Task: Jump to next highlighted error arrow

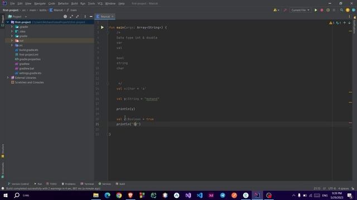Action: (x=349, y=23)
